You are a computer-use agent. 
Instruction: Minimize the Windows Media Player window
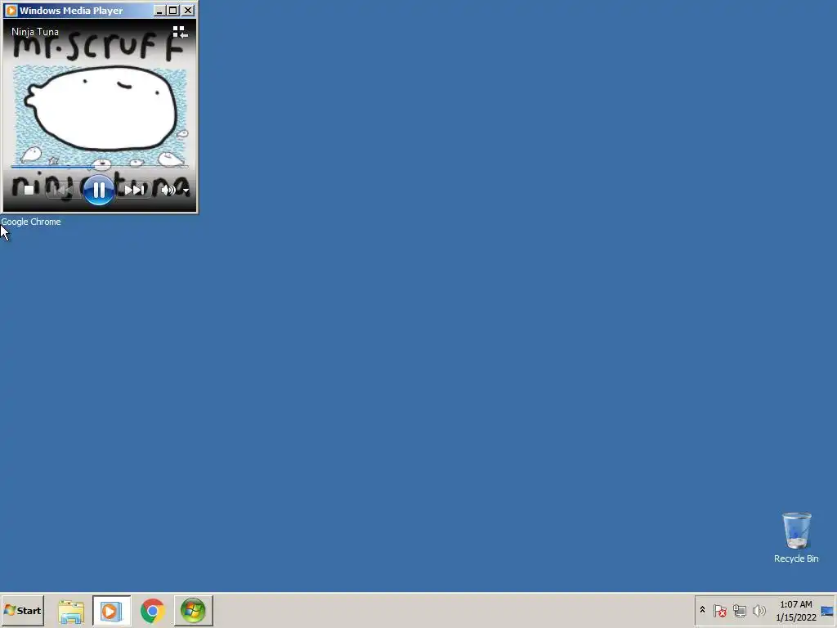click(x=159, y=10)
